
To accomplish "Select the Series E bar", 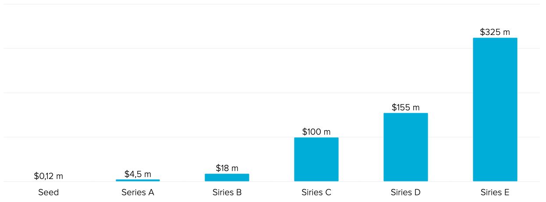I will 495,109.
